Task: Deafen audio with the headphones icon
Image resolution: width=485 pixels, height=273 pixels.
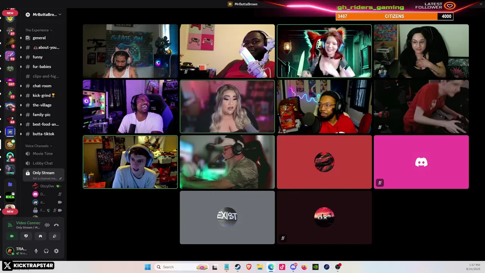Action: 46,251
